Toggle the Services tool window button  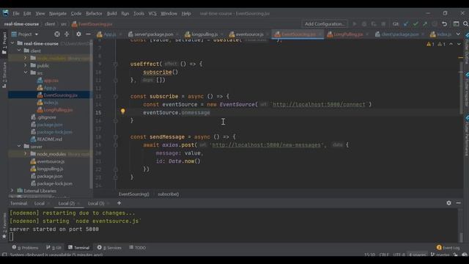(109, 248)
